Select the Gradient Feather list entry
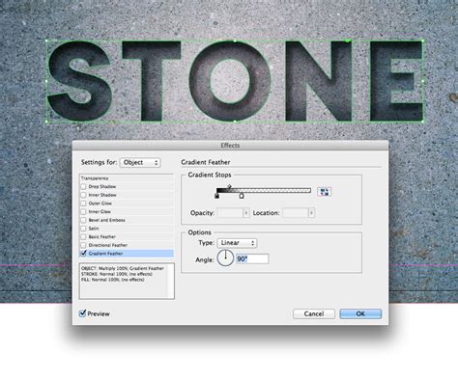This screenshot has width=458, height=379. (127, 254)
